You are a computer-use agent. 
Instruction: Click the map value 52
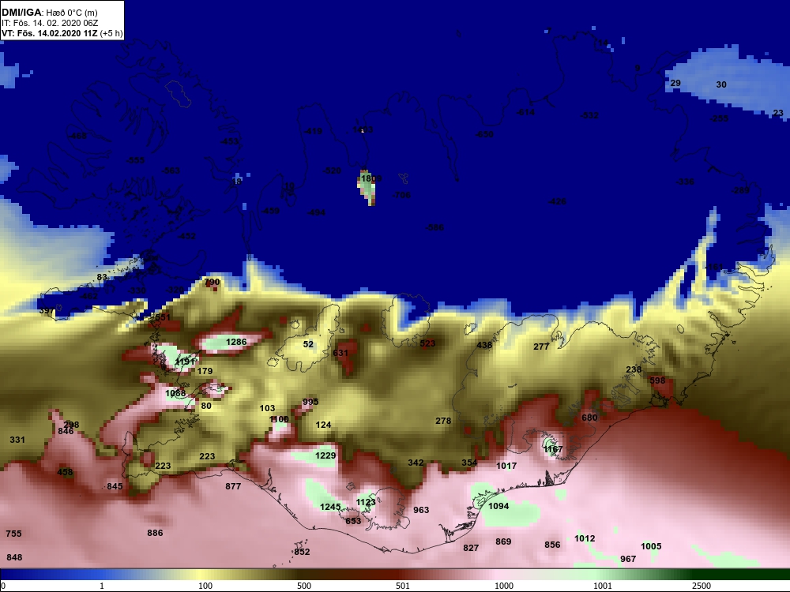click(x=308, y=344)
